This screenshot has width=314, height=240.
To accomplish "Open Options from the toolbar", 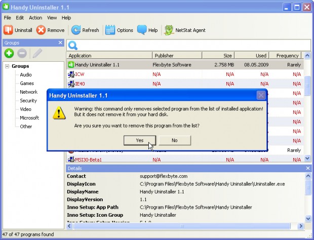I will click(120, 30).
